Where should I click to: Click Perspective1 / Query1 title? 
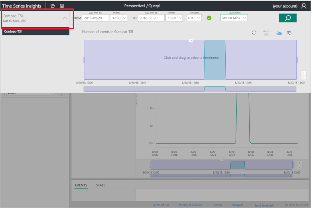click(x=142, y=6)
